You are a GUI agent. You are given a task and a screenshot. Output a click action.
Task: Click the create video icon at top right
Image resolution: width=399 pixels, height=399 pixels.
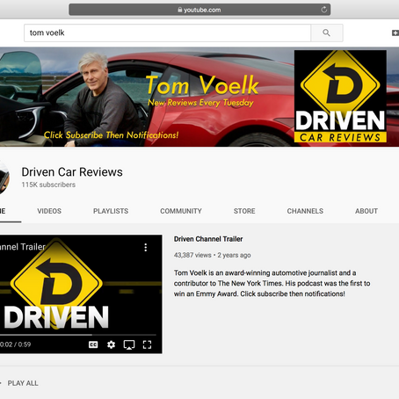tap(395, 33)
